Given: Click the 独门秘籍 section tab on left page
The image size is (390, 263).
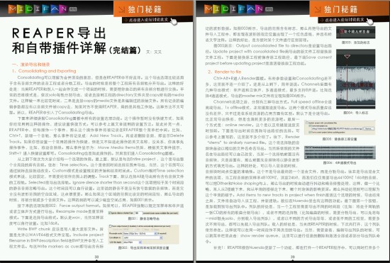Looking at the screenshot, I should click(153, 9).
